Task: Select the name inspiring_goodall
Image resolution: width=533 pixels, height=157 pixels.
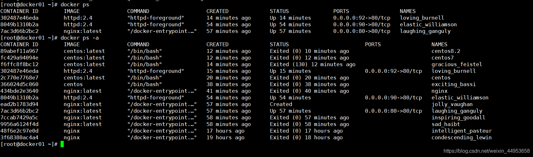Action: pyautogui.click(x=458, y=117)
